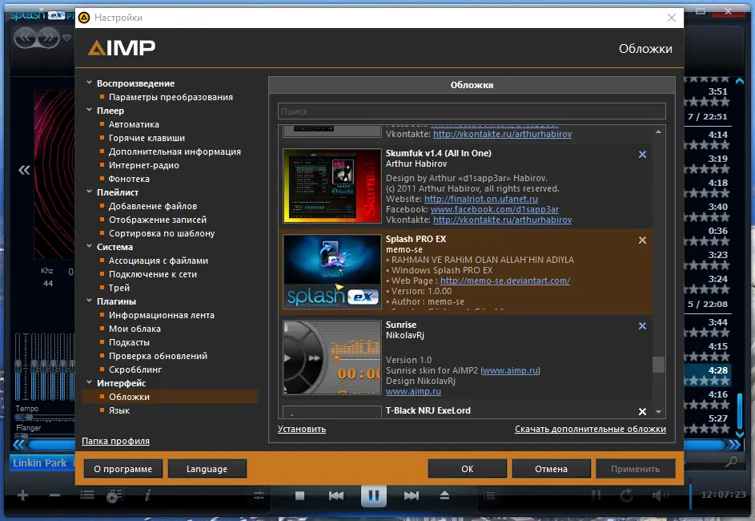
Task: Click the playlist queue icon right of eject
Action: [490, 495]
